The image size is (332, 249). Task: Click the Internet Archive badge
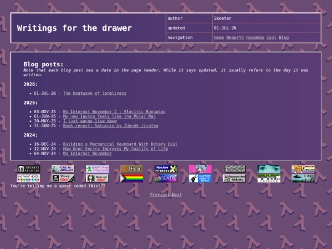pyautogui.click(x=28, y=169)
